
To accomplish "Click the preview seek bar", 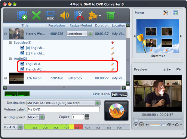I will [x=157, y=120].
